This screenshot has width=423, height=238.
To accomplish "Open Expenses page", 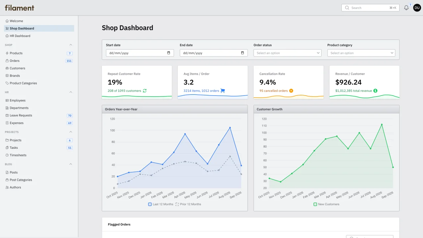I will 39,123.
